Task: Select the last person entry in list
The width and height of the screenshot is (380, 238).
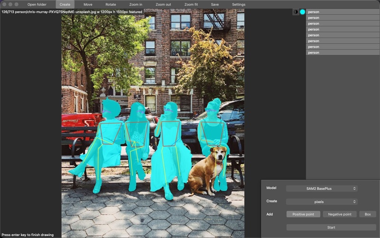Action: [x=342, y=53]
